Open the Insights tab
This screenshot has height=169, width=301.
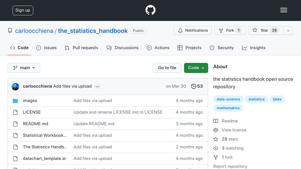(x=254, y=48)
